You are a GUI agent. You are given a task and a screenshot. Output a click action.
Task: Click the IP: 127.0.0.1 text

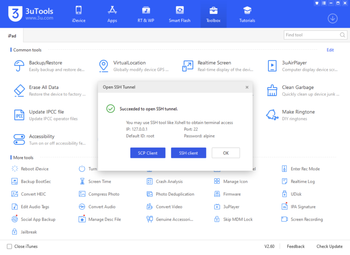point(137,129)
